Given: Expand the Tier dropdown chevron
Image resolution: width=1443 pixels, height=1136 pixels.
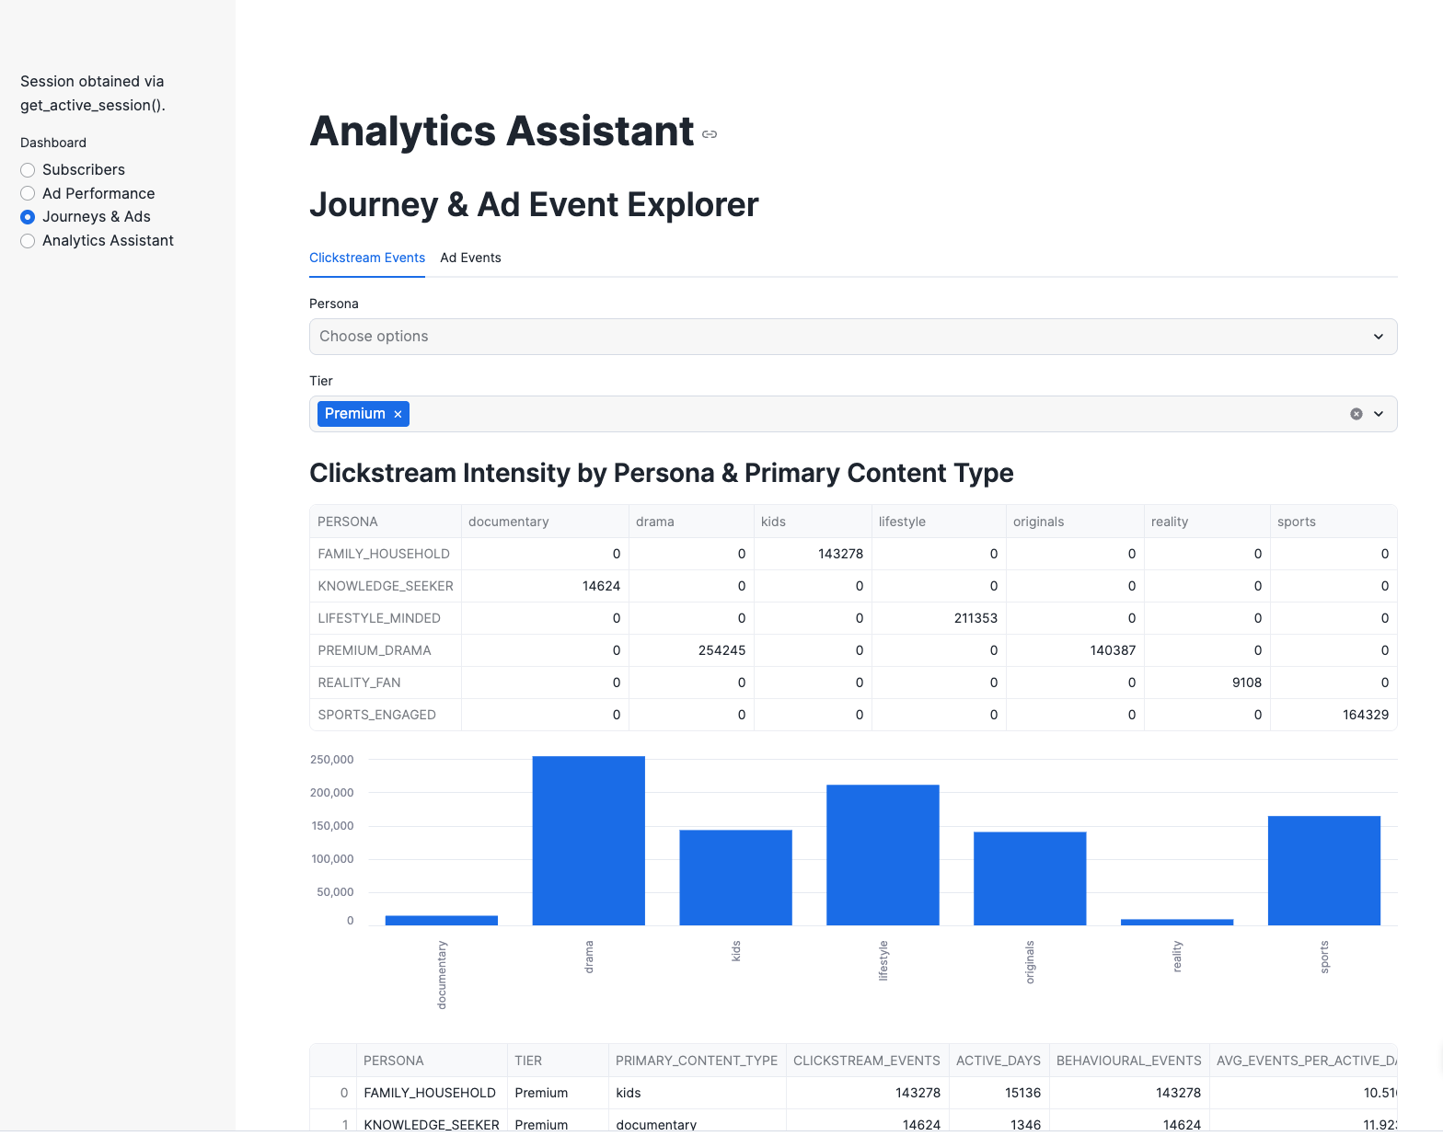Looking at the screenshot, I should [1378, 414].
